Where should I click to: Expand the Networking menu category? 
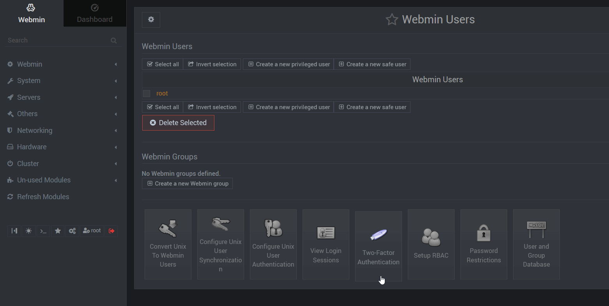tap(62, 131)
